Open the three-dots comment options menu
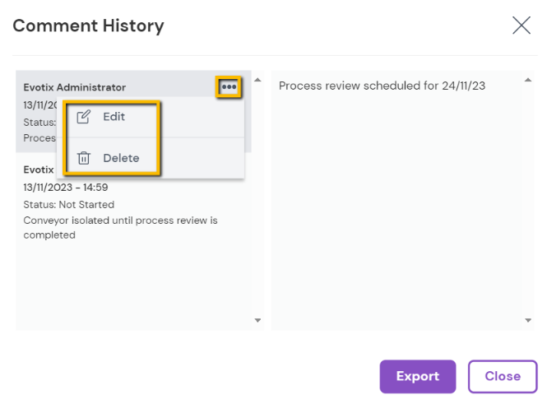The image size is (547, 404). (x=229, y=87)
